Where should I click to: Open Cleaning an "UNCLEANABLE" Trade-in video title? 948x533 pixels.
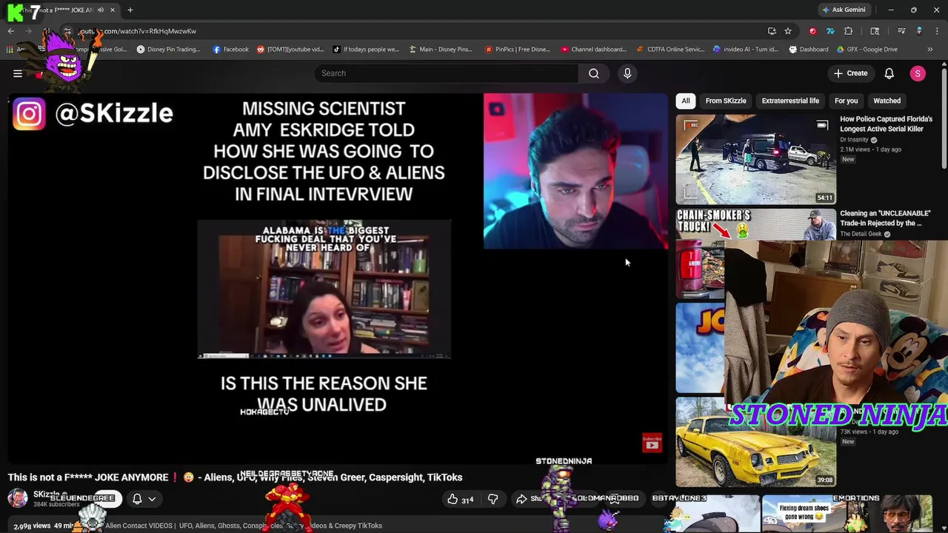tap(885, 218)
